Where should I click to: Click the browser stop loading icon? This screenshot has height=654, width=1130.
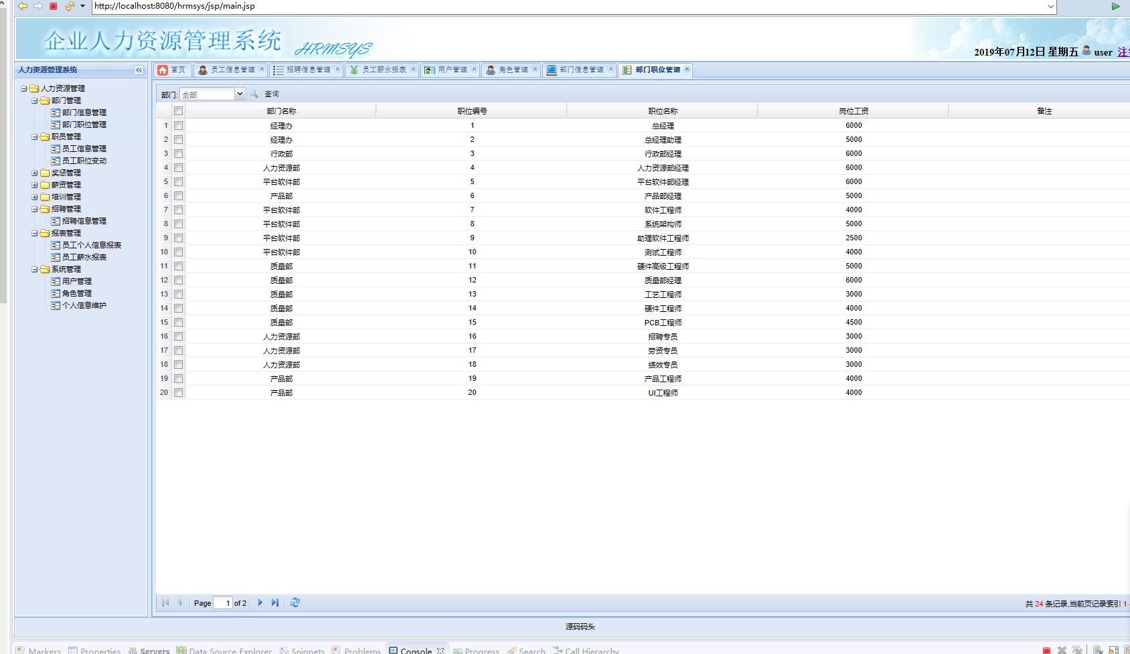point(54,6)
